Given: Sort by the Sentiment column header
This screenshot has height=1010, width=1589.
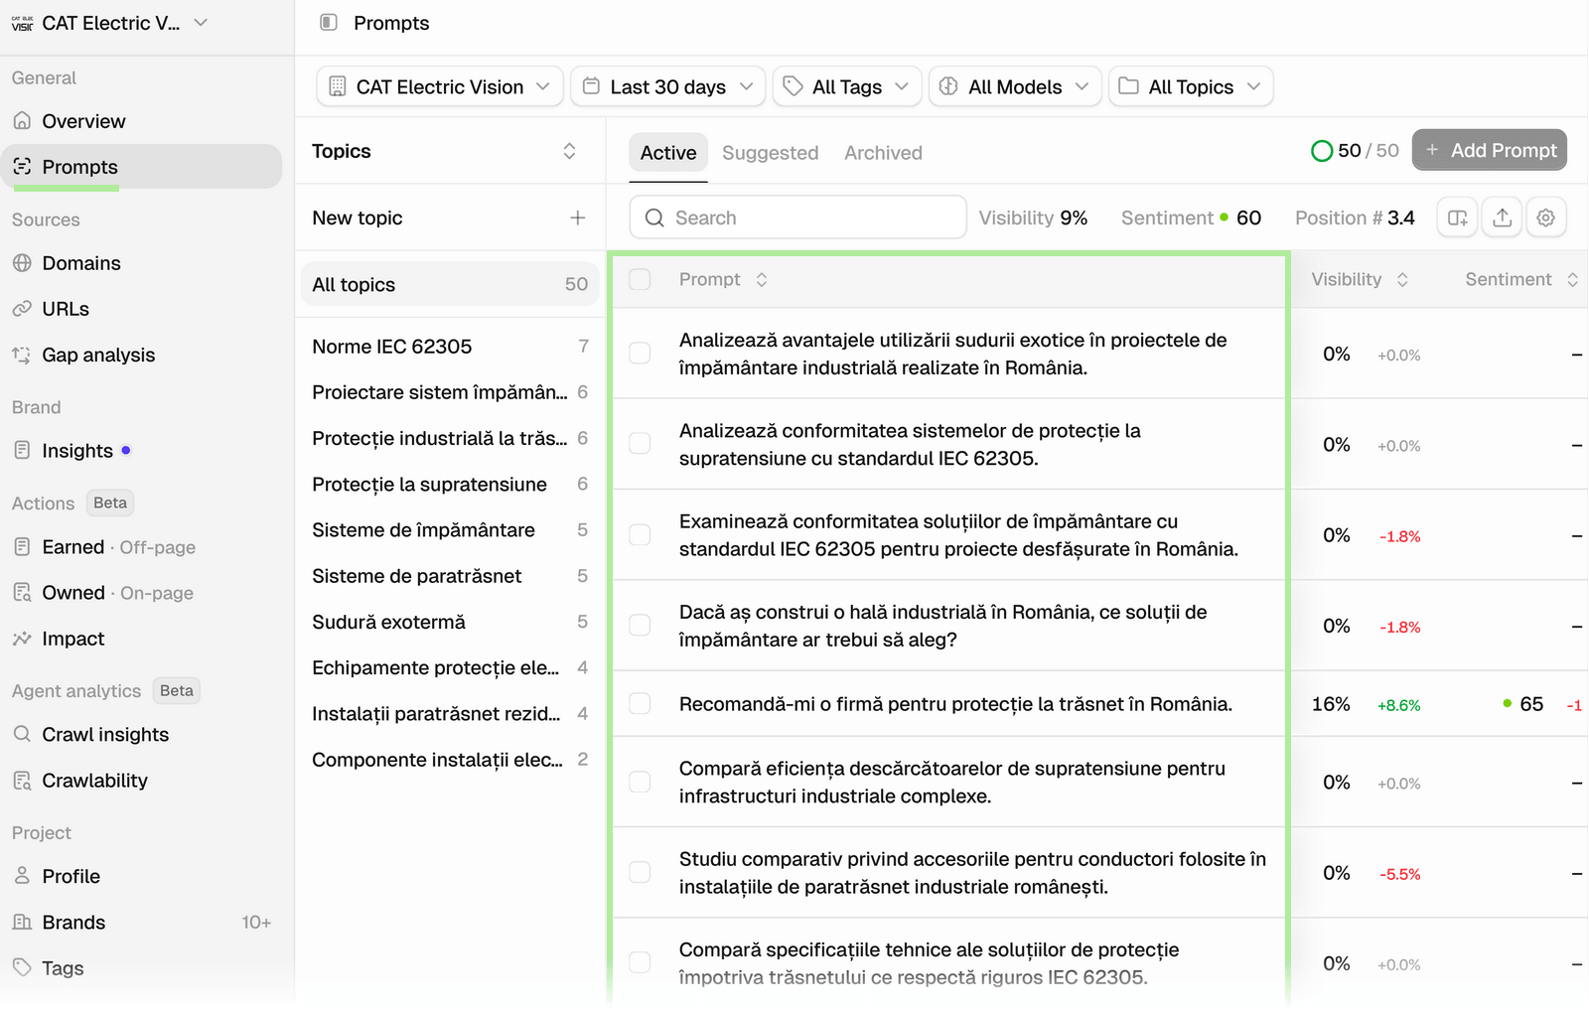Looking at the screenshot, I should tap(1521, 279).
